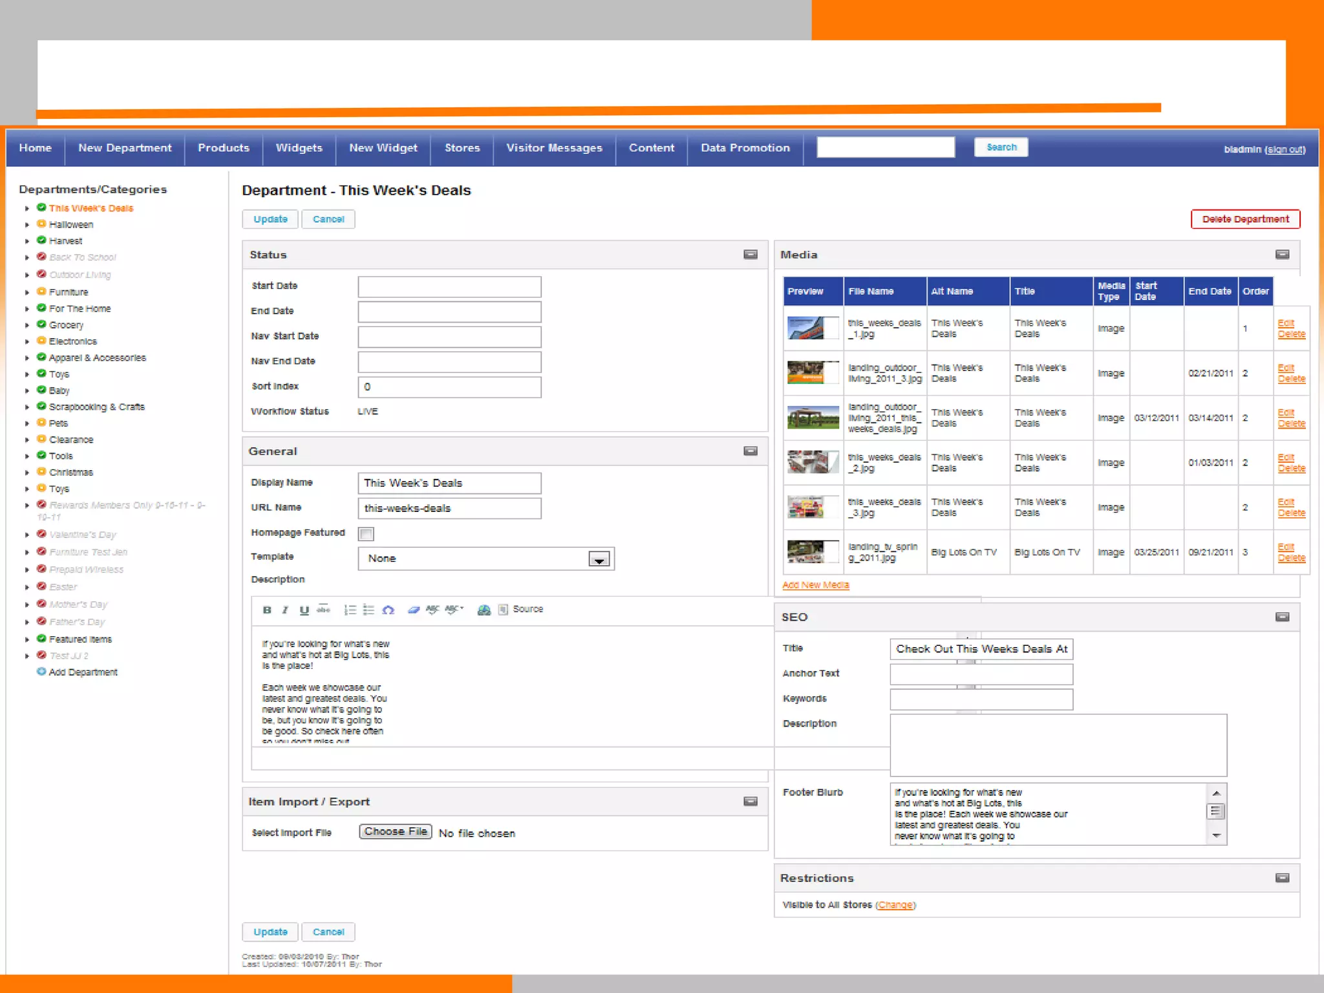Open the Widgets menu item
The width and height of the screenshot is (1324, 993).
(x=299, y=148)
